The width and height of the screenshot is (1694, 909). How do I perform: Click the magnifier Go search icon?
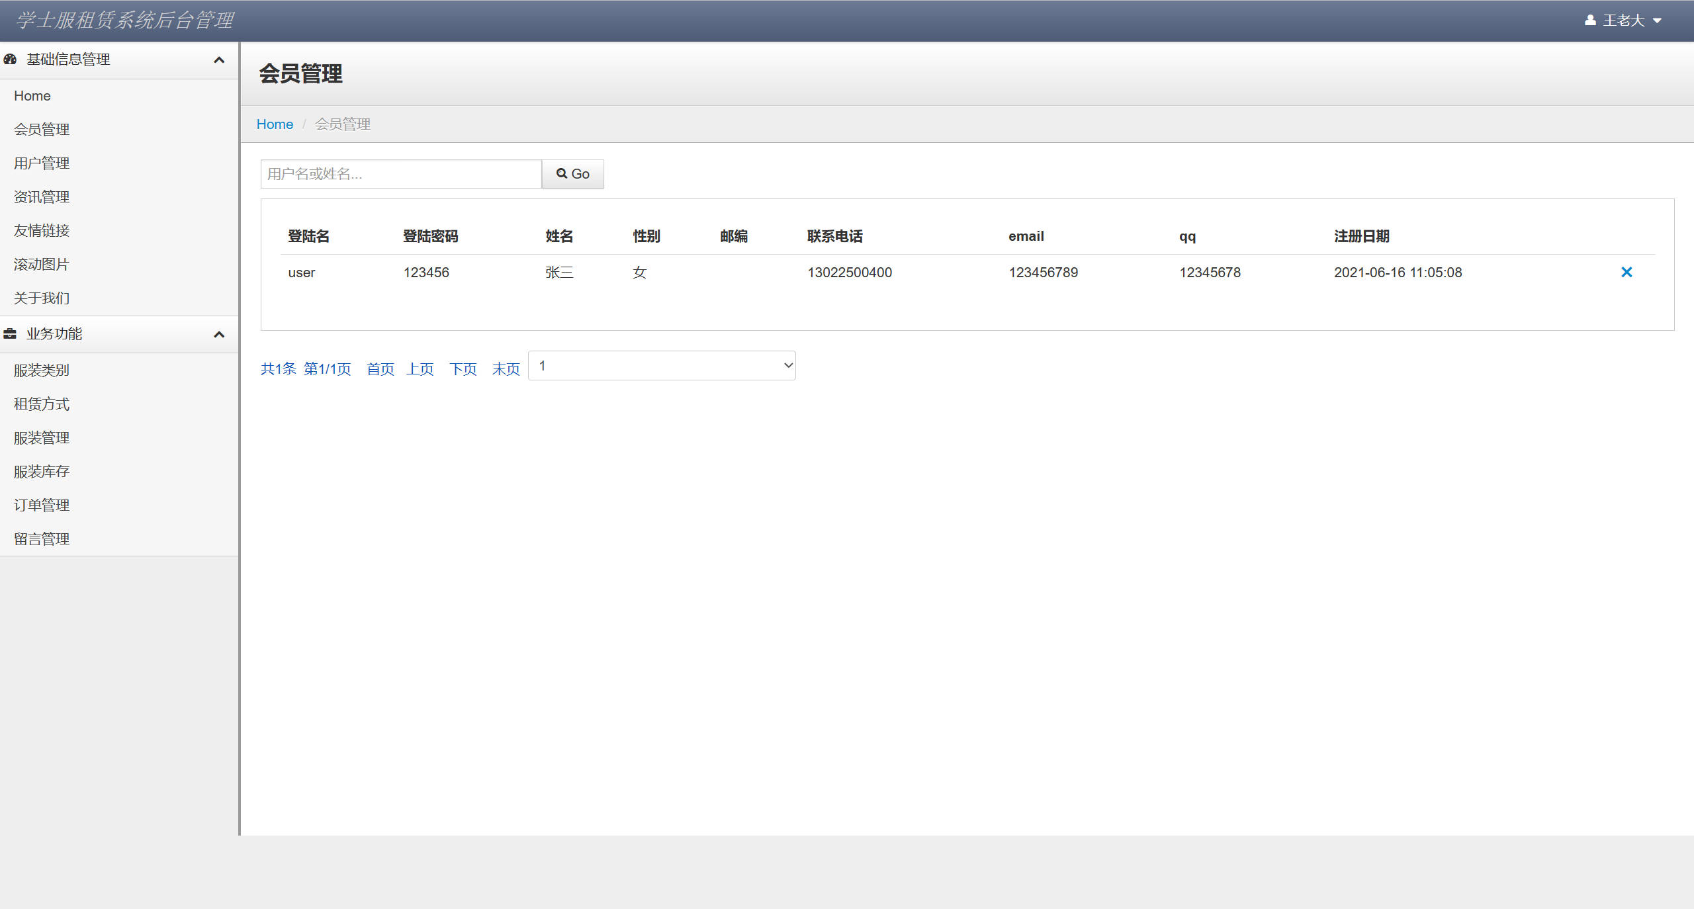tap(562, 173)
